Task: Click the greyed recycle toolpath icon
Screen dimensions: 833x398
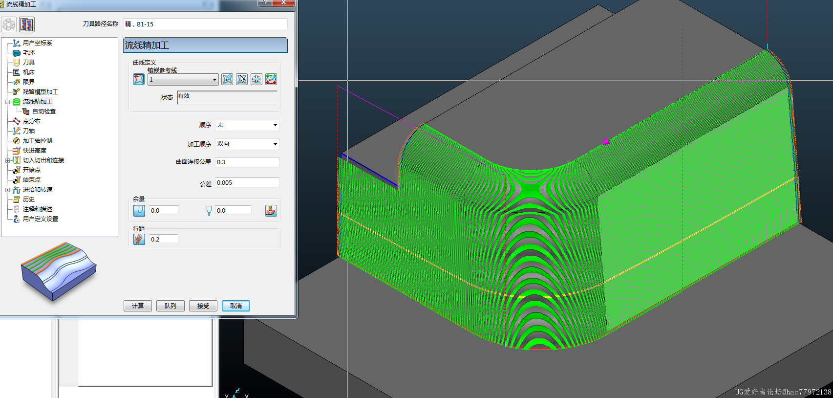Action: pyautogui.click(x=9, y=24)
